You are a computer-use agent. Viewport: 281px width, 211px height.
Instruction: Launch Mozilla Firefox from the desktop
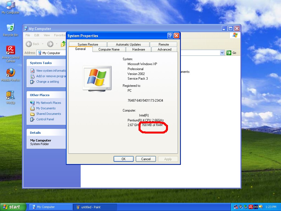(x=11, y=75)
